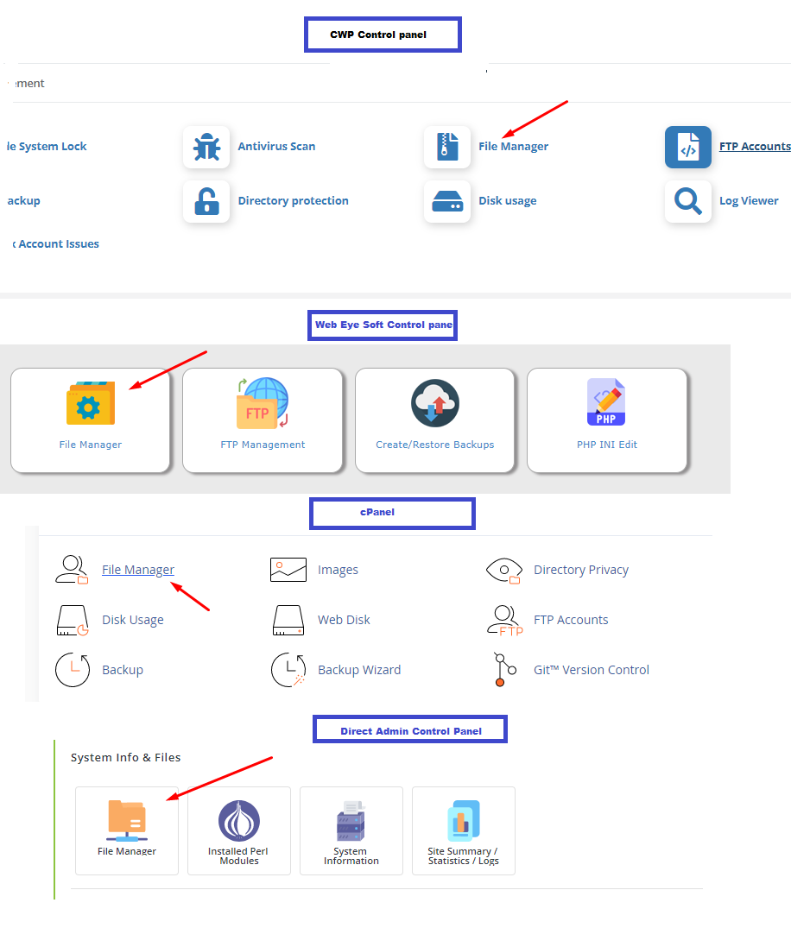Click the File System Lock link
Screen dimensions: 791x928
[46, 146]
